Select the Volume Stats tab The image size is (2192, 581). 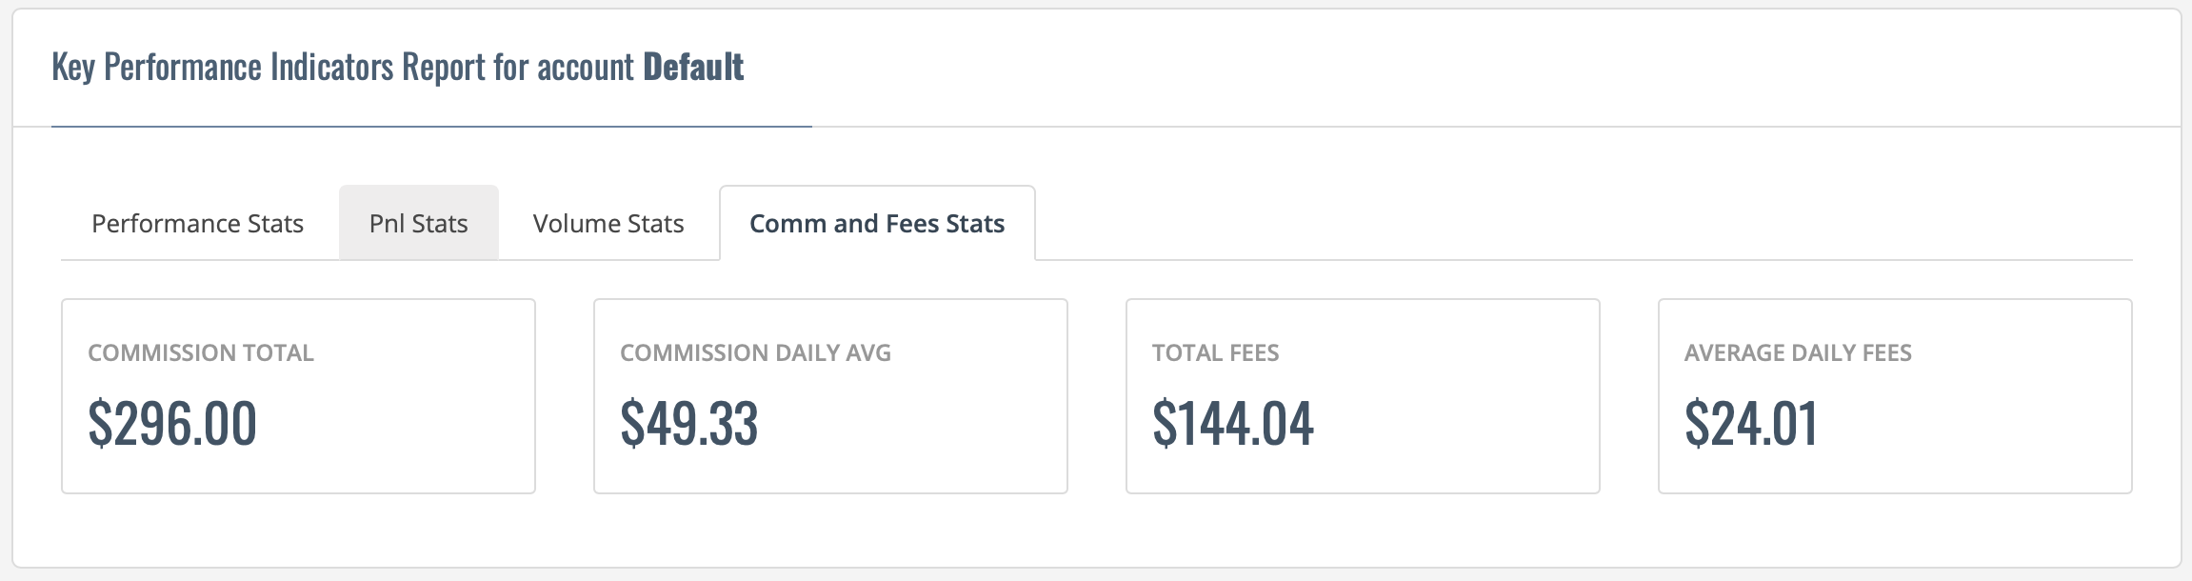point(608,223)
